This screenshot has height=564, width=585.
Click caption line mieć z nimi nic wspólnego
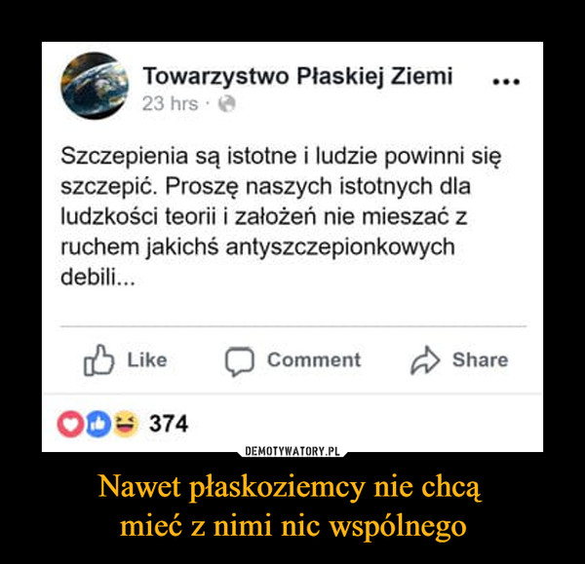pos(292,526)
